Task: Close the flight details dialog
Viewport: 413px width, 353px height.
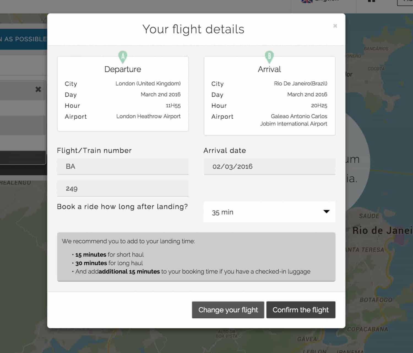Action: [335, 26]
